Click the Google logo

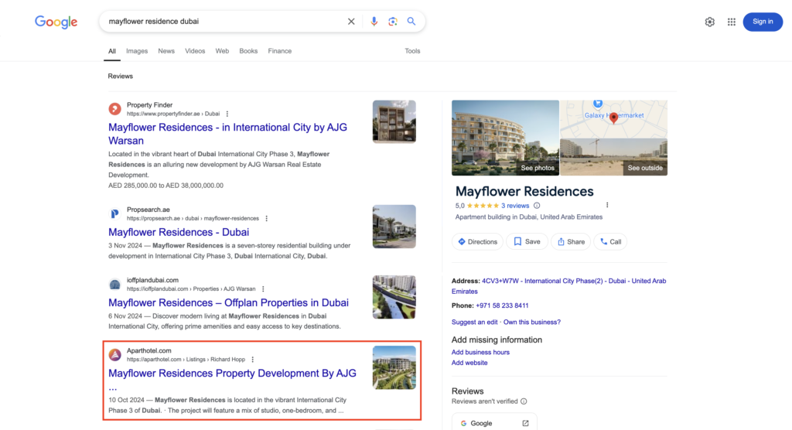[56, 22]
